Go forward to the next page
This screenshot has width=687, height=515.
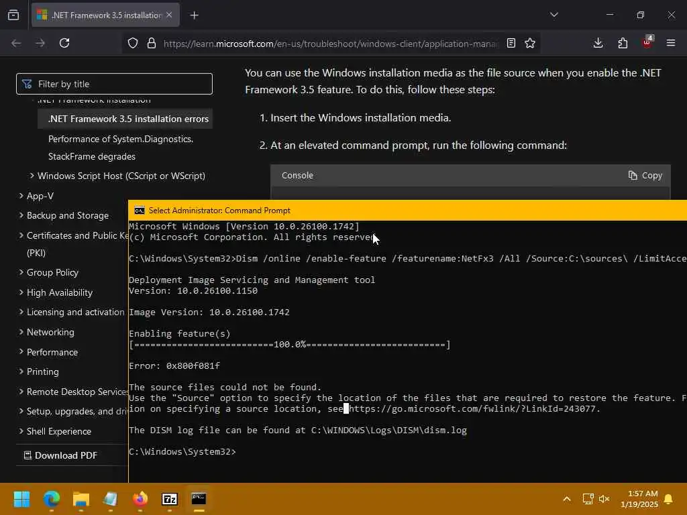click(40, 43)
